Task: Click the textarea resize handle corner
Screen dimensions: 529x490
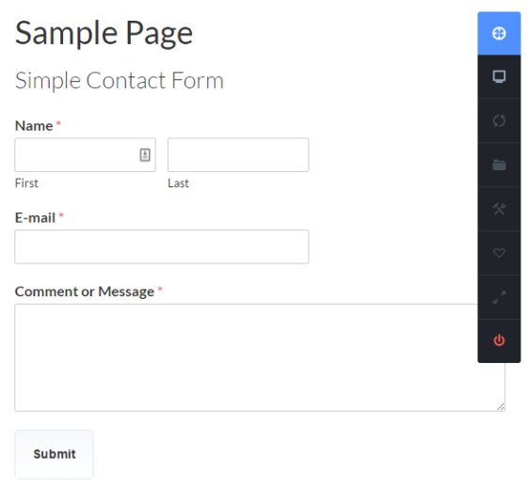Action: [501, 406]
